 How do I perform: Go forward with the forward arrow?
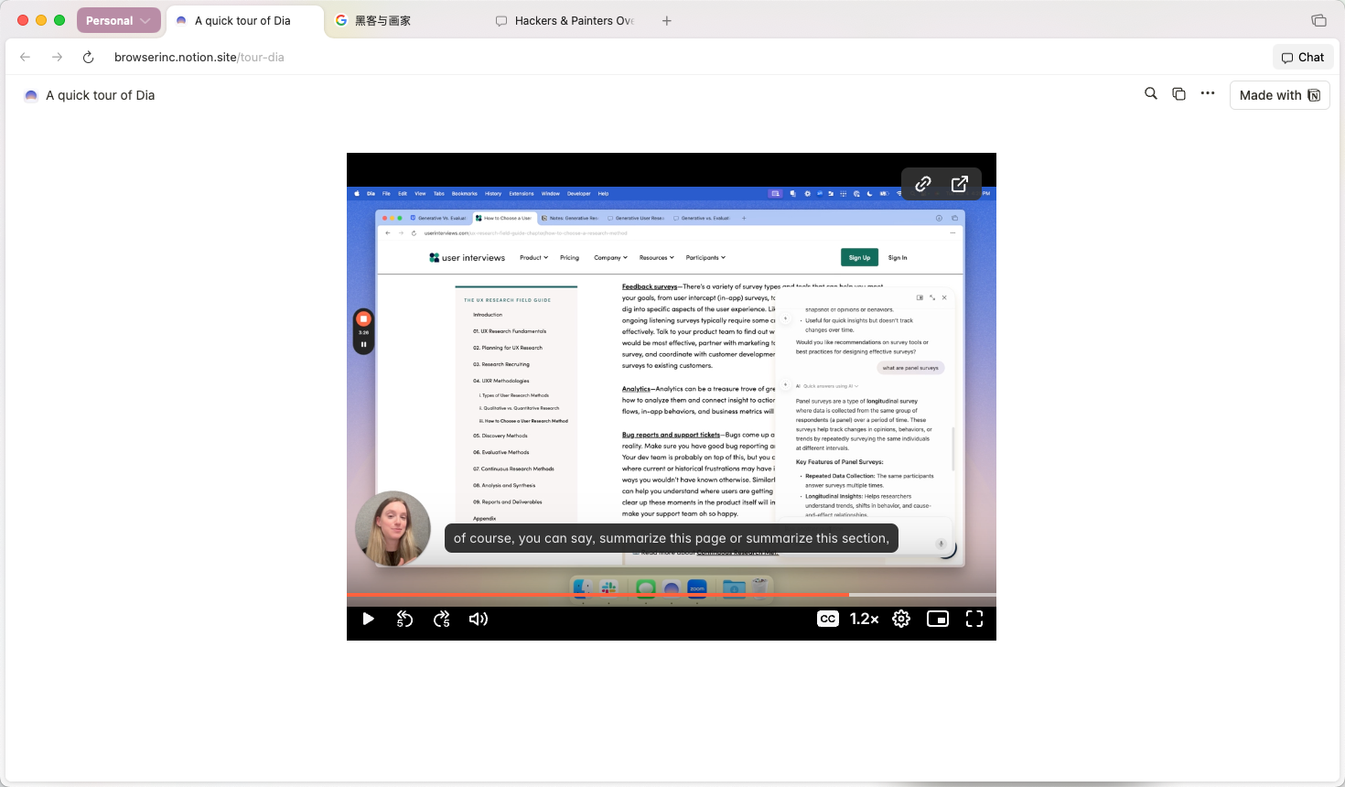tap(57, 57)
